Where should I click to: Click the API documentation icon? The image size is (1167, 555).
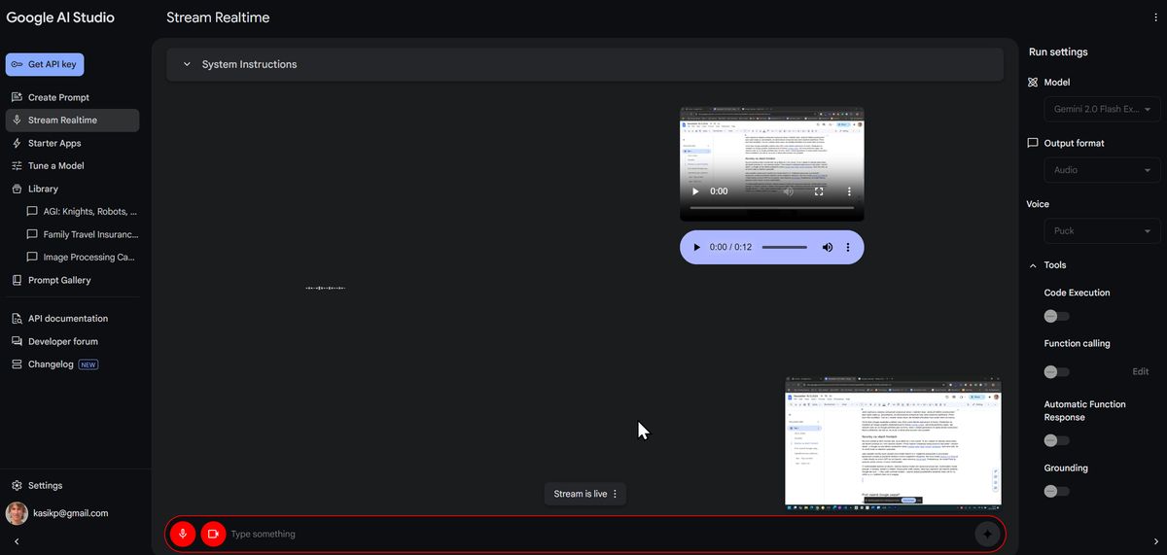click(17, 319)
